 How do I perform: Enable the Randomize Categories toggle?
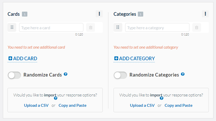click(x=121, y=75)
